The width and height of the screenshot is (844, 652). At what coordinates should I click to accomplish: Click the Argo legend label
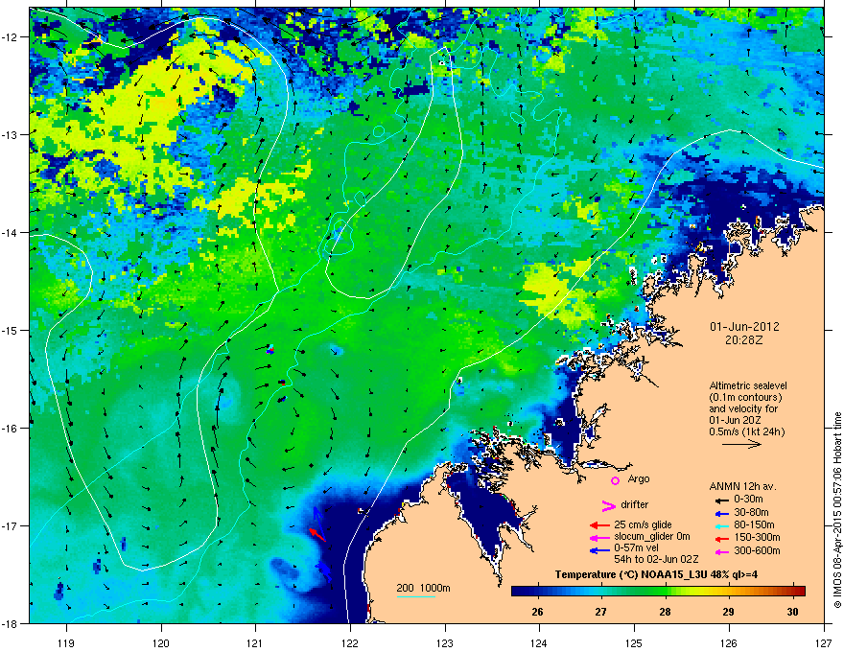[639, 479]
